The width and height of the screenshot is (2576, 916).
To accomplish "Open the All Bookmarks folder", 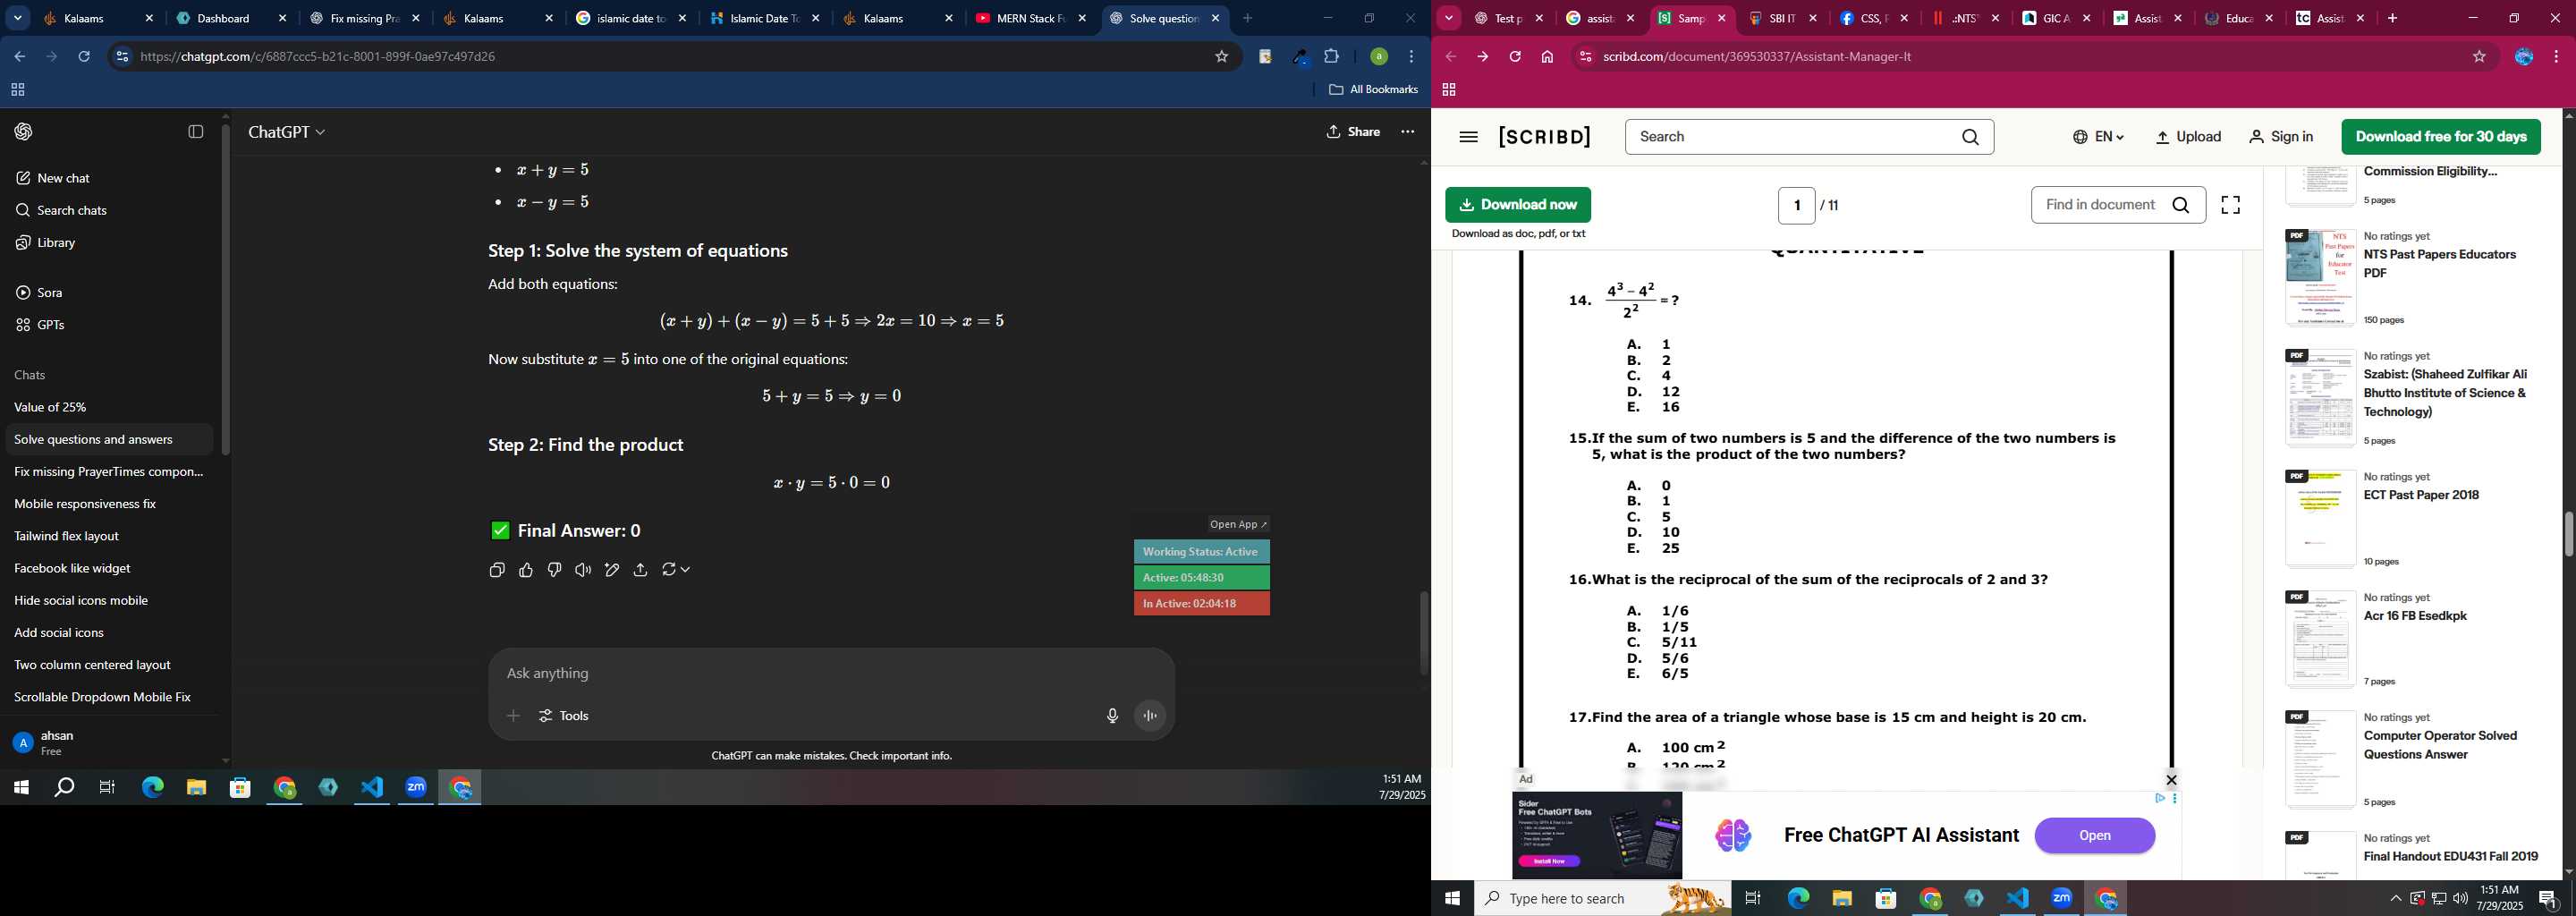I will click(x=1373, y=90).
